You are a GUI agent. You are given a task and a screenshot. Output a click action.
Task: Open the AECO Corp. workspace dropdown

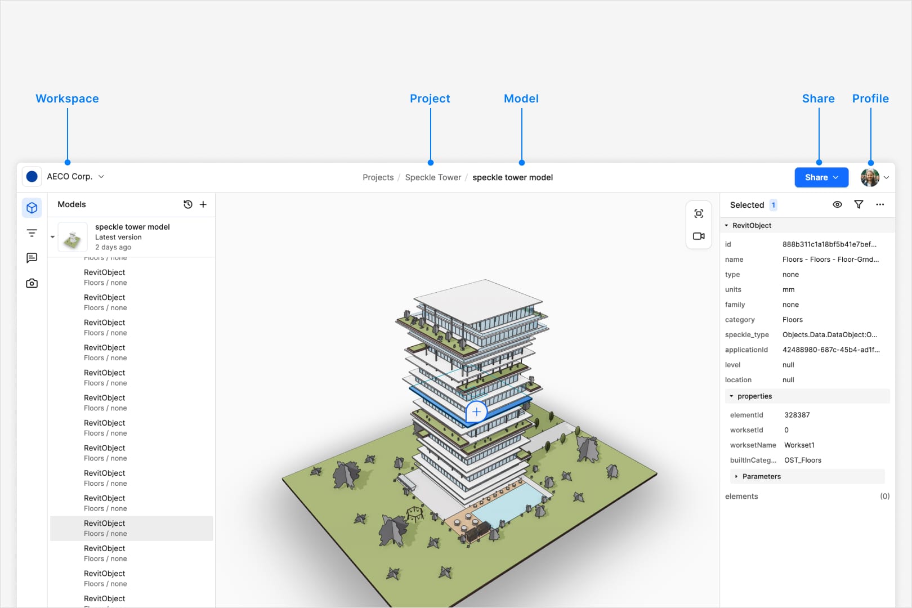[64, 176]
